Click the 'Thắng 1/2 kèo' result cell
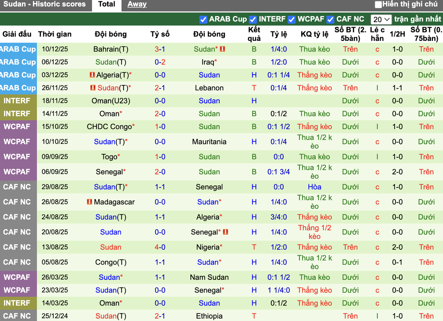Screen dimensions: 443x321 coord(315,232)
